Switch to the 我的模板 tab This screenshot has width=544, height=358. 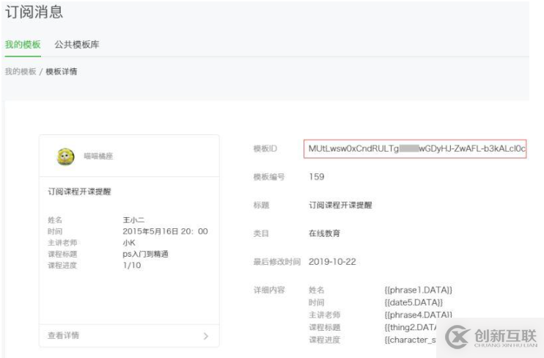(23, 45)
